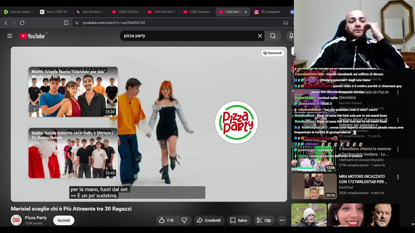This screenshot has width=415, height=233.
Task: Start voice search with the microphone
Action: (x=291, y=36)
